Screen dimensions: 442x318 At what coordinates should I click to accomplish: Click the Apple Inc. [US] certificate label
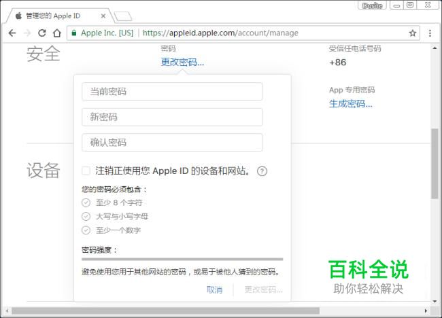tap(107, 33)
